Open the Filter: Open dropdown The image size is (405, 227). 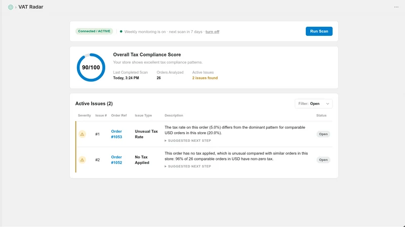point(313,103)
